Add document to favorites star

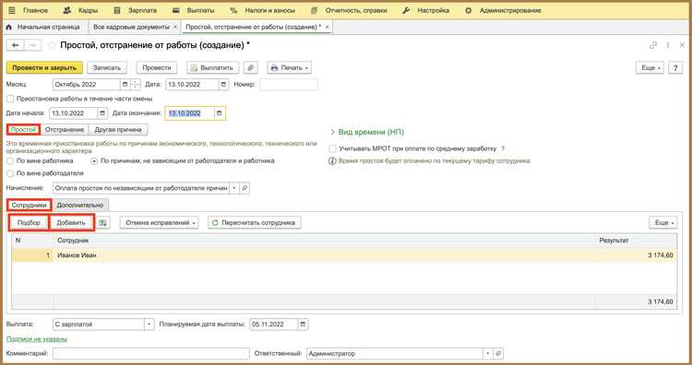click(51, 45)
